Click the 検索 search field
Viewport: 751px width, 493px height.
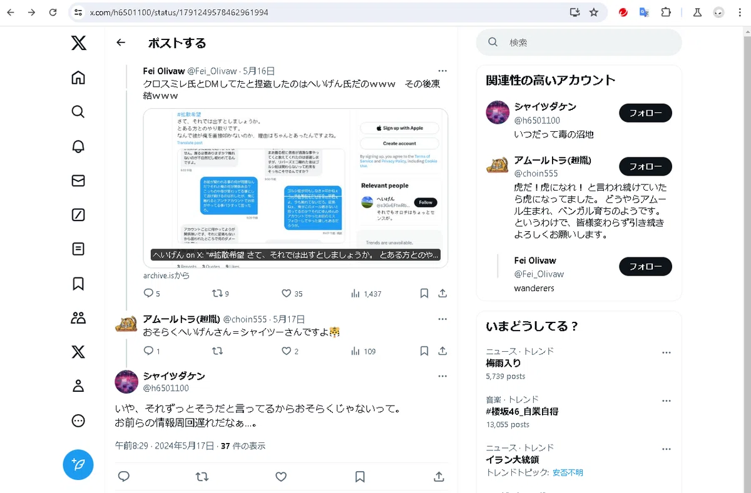point(579,42)
